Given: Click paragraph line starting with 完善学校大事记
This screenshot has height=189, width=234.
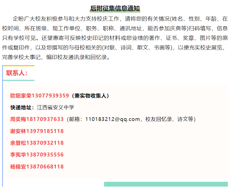Looking at the screenshot, I should (x=56, y=57).
